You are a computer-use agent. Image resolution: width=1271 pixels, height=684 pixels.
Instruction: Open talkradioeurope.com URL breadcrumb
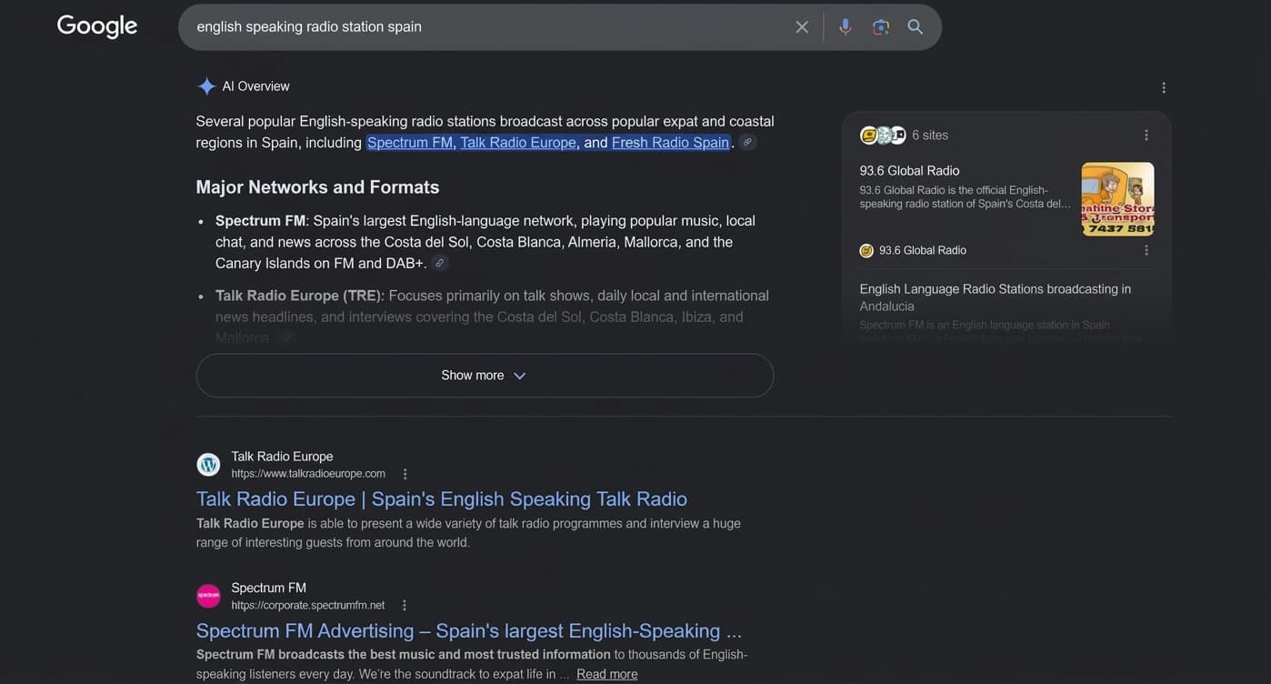308,474
